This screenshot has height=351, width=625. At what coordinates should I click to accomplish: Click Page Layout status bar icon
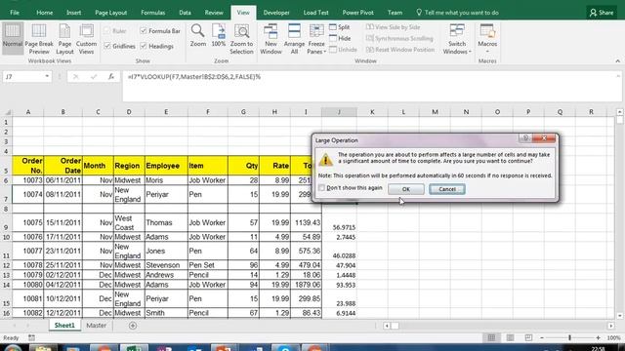pos(510,337)
